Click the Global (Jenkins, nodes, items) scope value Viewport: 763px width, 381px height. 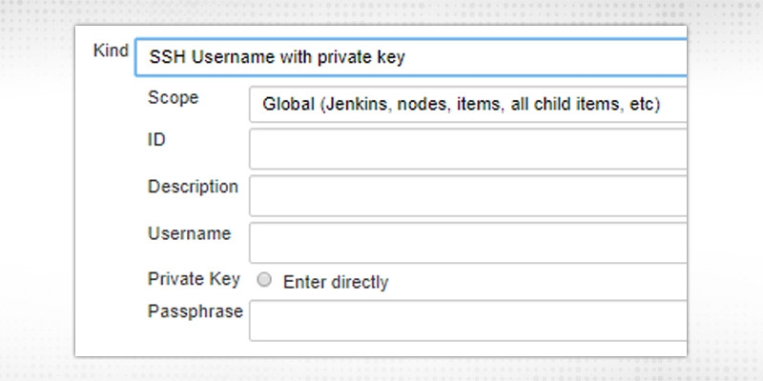tap(462, 104)
